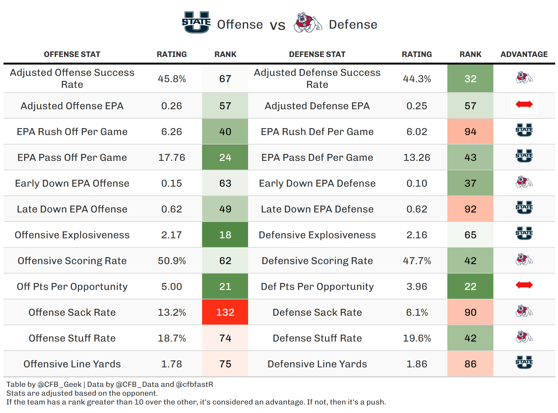Click the bulldog advantage icon for Early Down EPA
The image size is (558, 413).
click(524, 182)
